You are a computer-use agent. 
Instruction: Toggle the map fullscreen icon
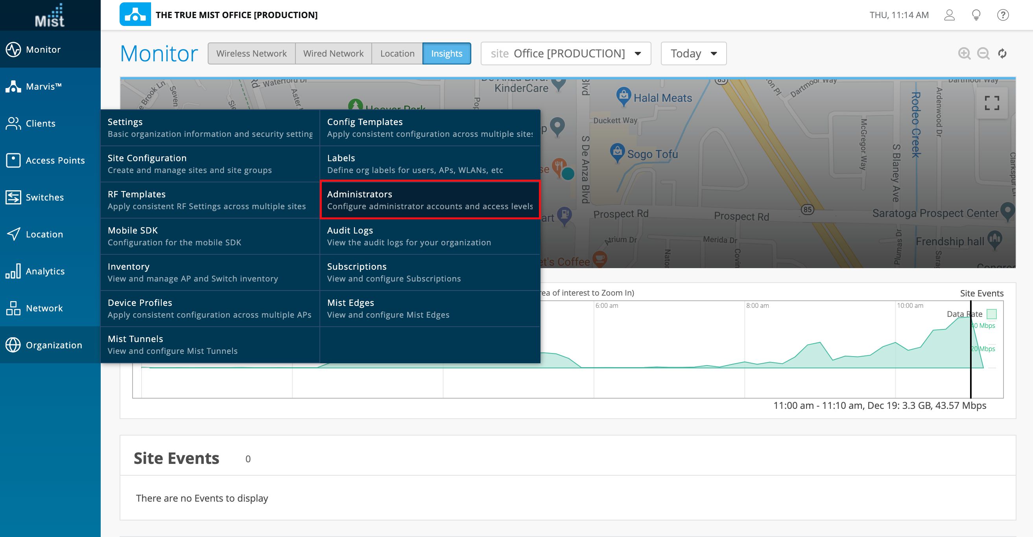tap(992, 103)
